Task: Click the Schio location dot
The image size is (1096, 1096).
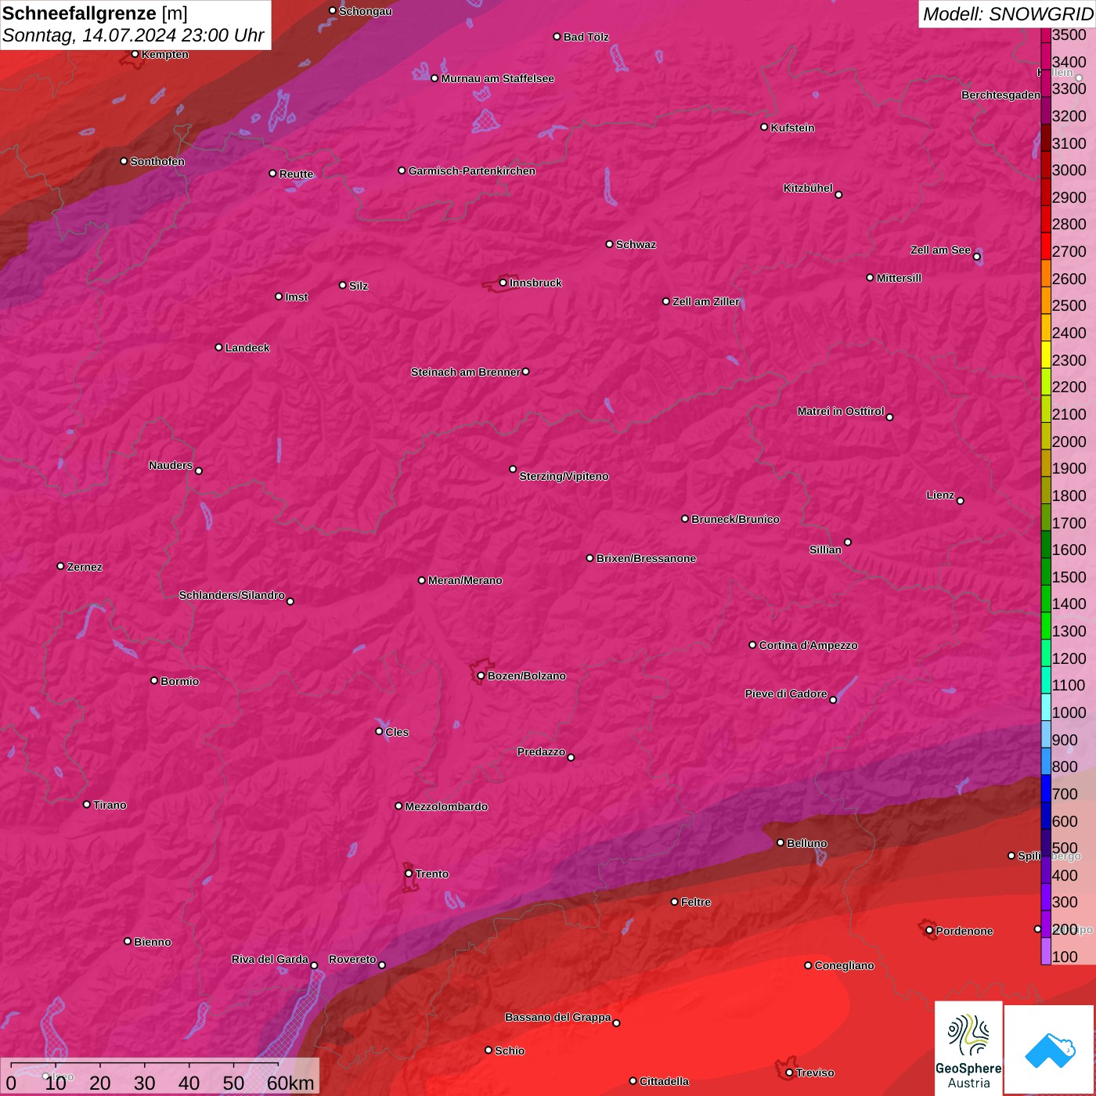Action: (x=489, y=1050)
